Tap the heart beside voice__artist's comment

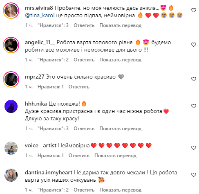click(194, 148)
